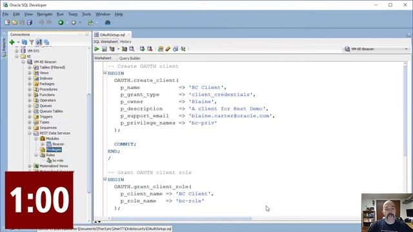
Task: Expand the Packages node
Action: 30,84
